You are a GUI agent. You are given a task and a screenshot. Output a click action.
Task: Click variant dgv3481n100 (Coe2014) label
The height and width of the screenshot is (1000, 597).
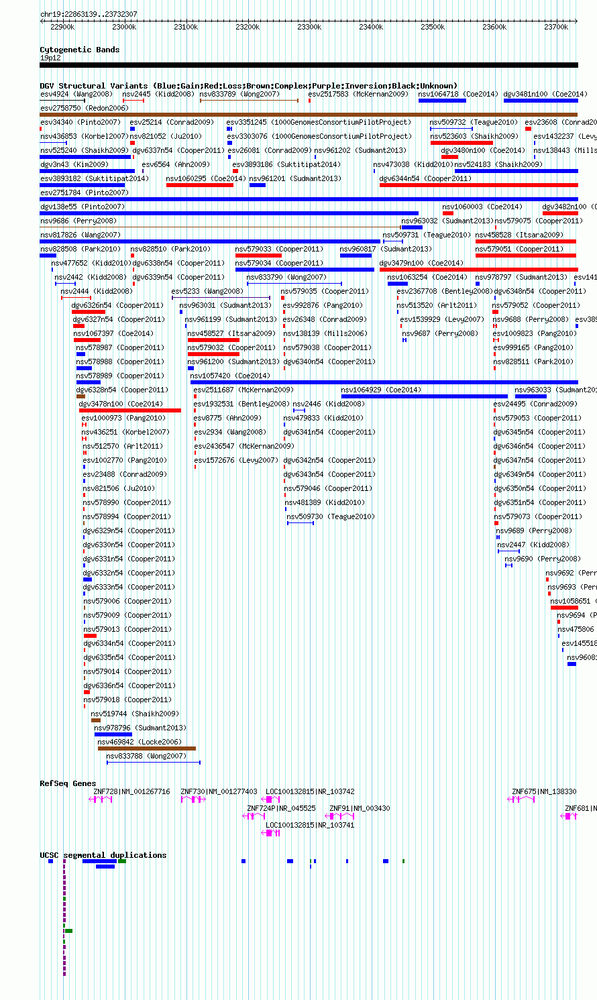545,94
